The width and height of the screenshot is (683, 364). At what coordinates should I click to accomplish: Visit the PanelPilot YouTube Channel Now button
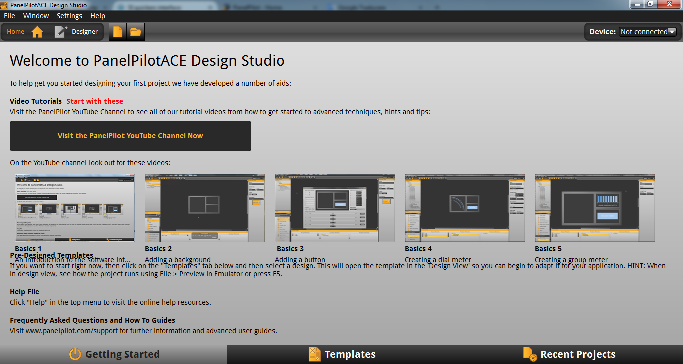tap(130, 136)
